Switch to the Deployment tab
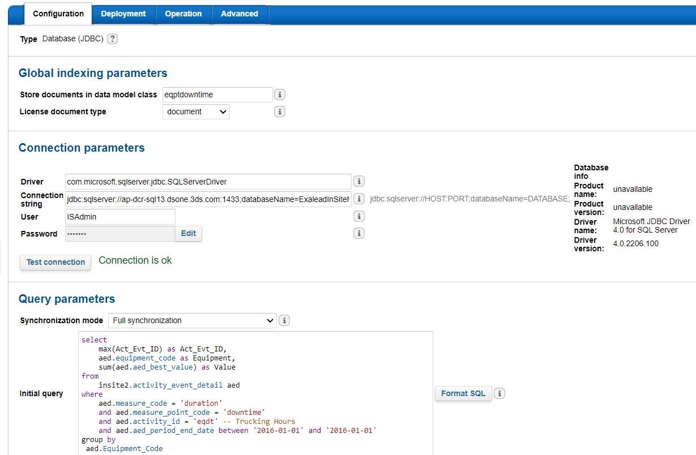696x455 pixels. [123, 14]
